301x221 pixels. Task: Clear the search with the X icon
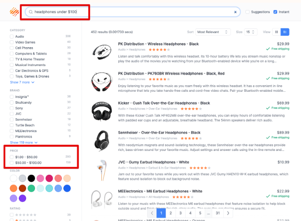coord(235,12)
